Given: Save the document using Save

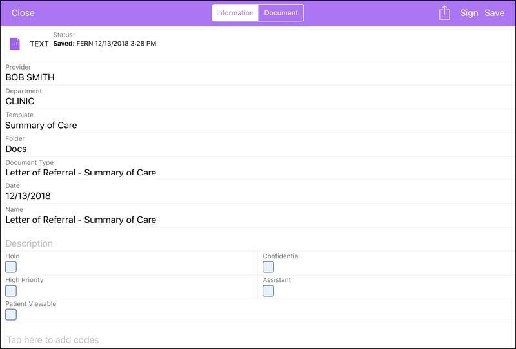Looking at the screenshot, I should click(495, 13).
